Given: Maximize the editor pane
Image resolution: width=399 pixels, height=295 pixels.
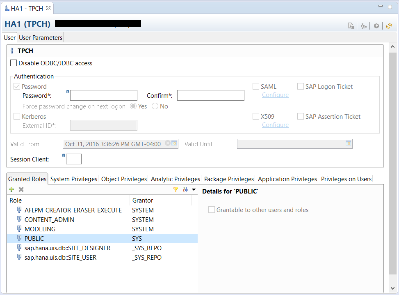Looking at the screenshot, I should pyautogui.click(x=390, y=7).
